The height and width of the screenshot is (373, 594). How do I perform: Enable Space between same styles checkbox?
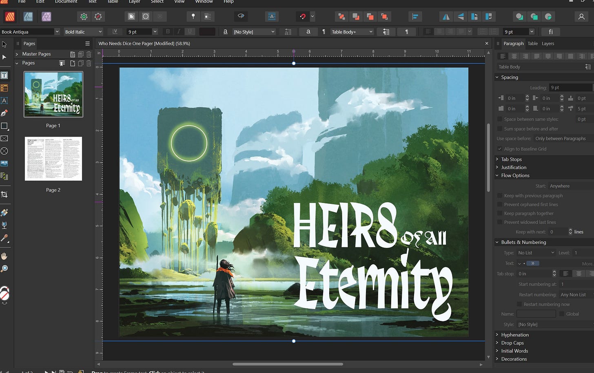(x=500, y=119)
